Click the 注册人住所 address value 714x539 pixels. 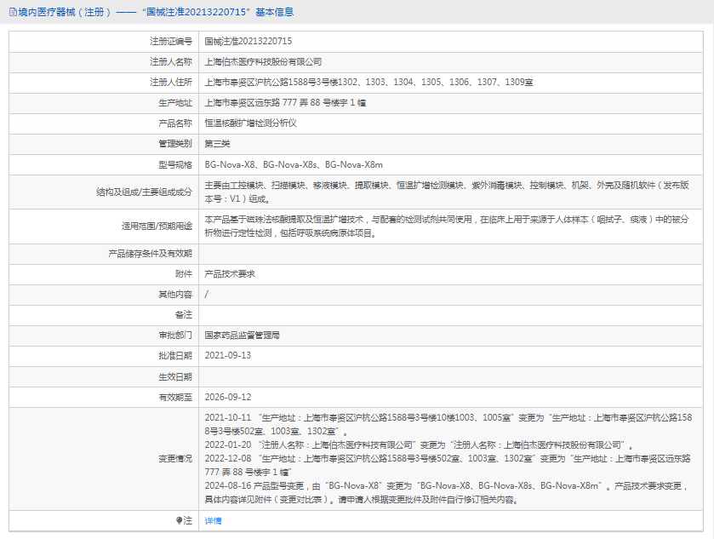pyautogui.click(x=368, y=83)
